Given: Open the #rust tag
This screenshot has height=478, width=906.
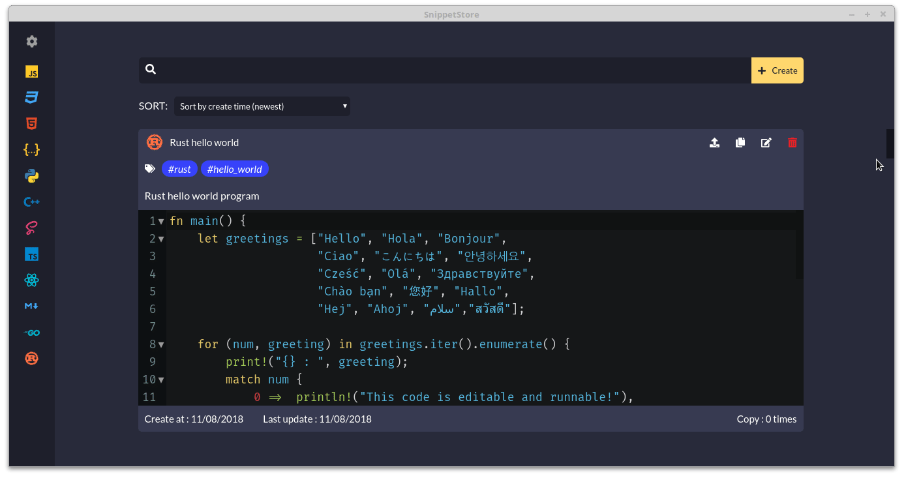Looking at the screenshot, I should [179, 169].
